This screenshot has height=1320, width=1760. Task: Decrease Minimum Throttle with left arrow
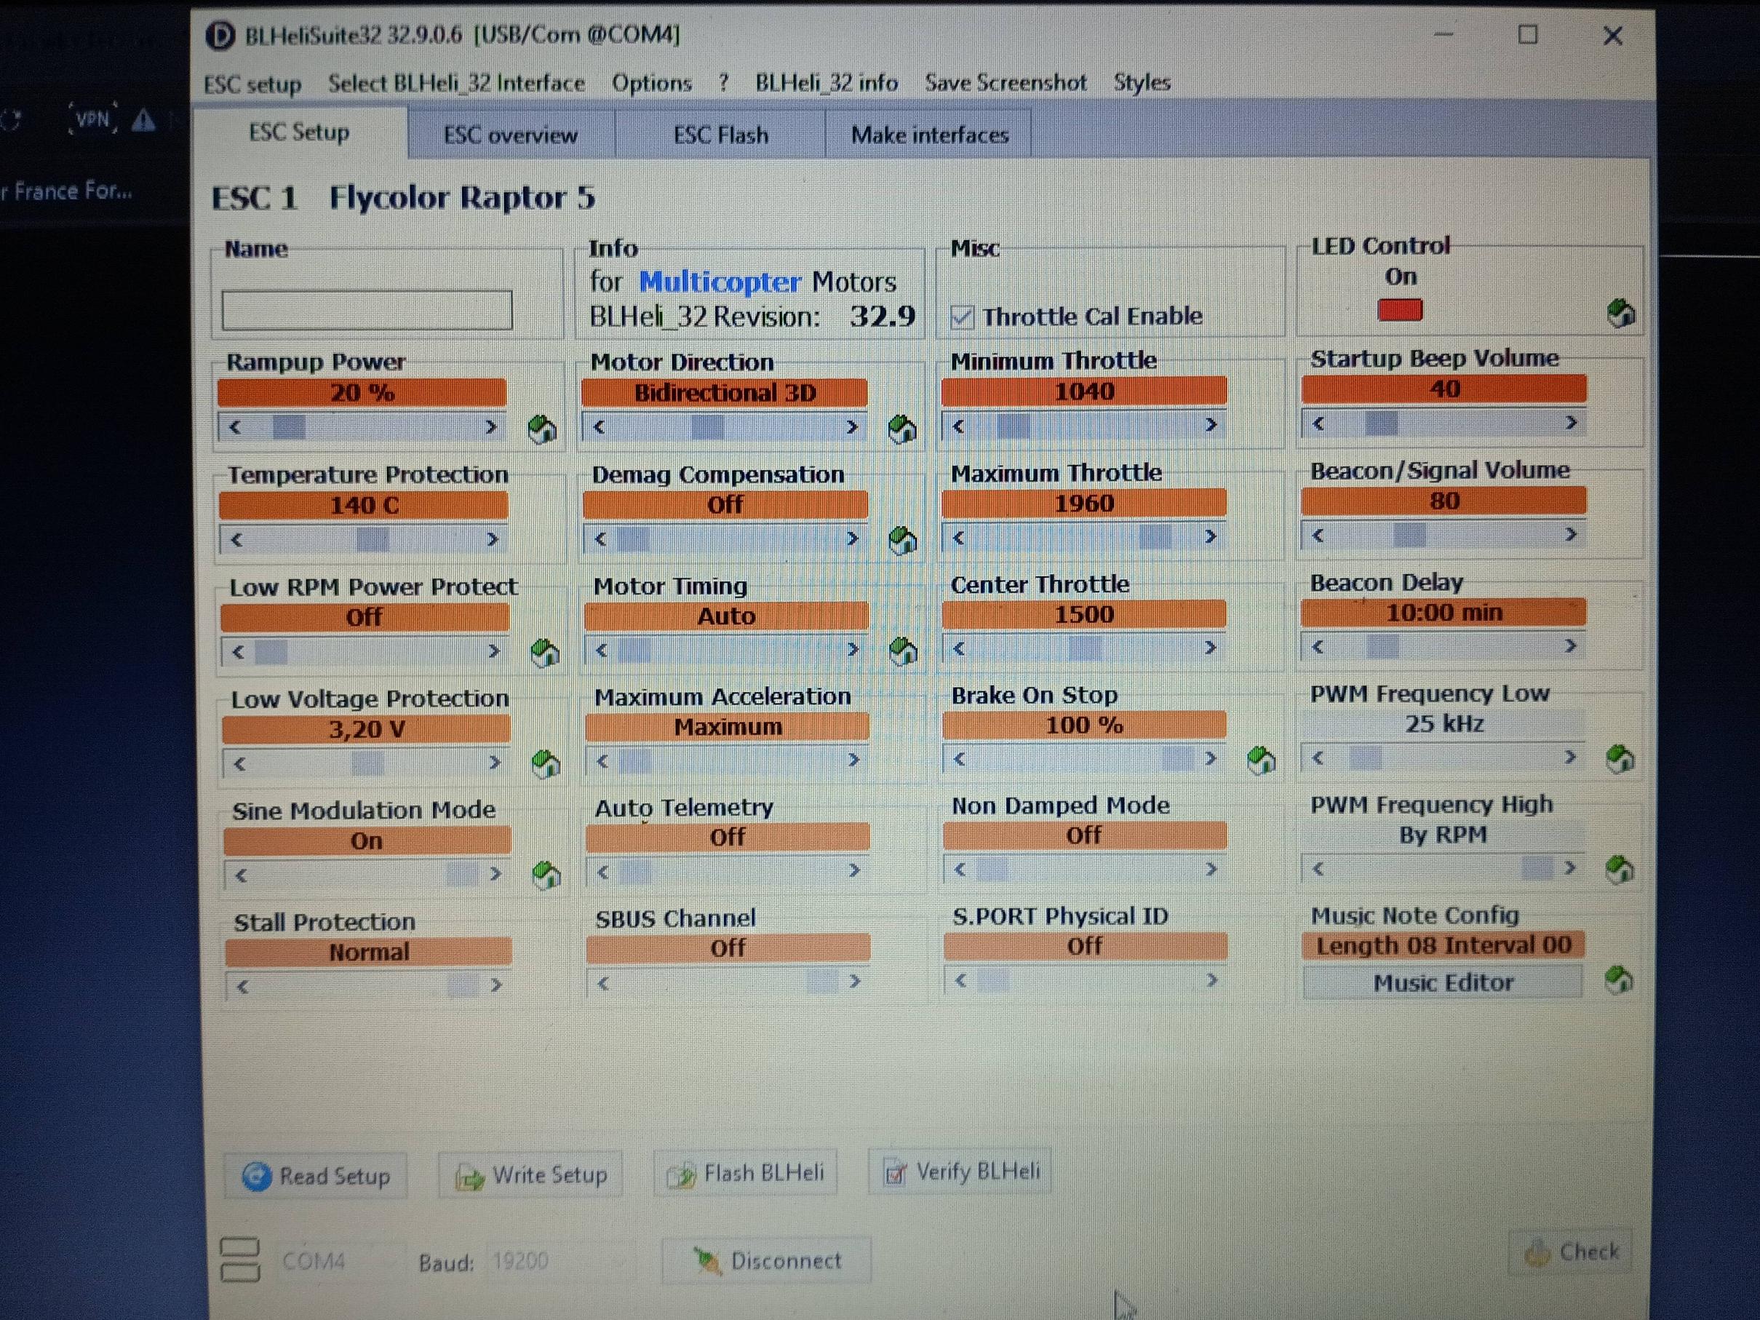click(x=958, y=426)
